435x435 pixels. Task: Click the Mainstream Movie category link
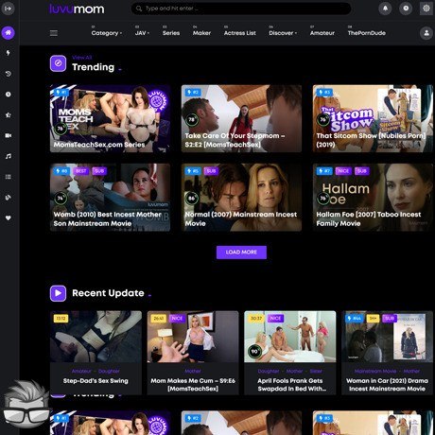[375, 371]
